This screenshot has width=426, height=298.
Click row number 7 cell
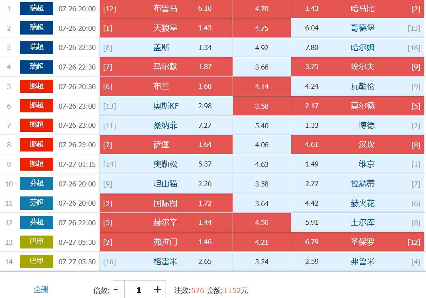point(9,125)
